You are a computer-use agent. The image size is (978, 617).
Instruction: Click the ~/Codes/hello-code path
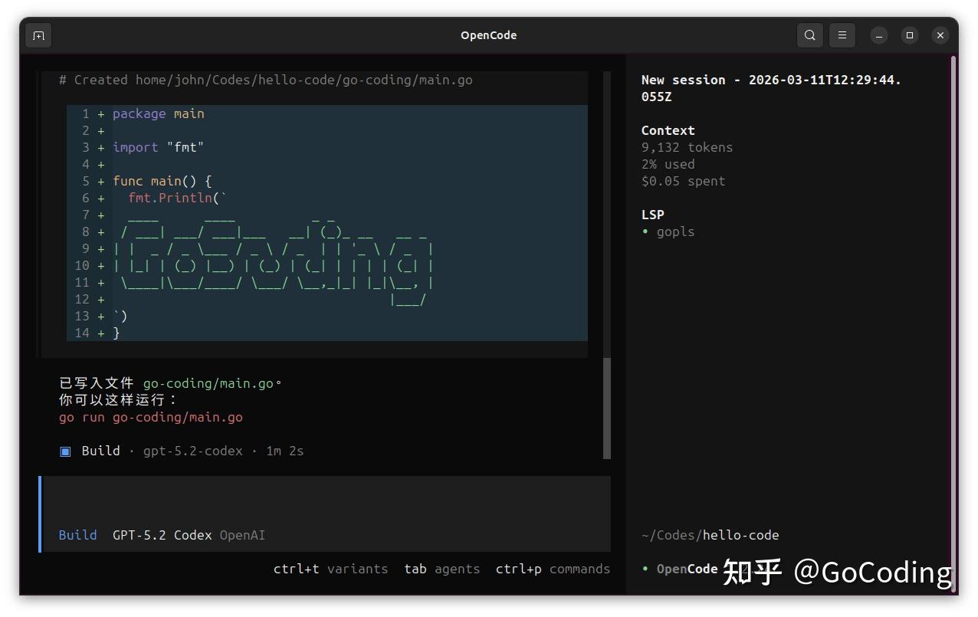(x=710, y=535)
